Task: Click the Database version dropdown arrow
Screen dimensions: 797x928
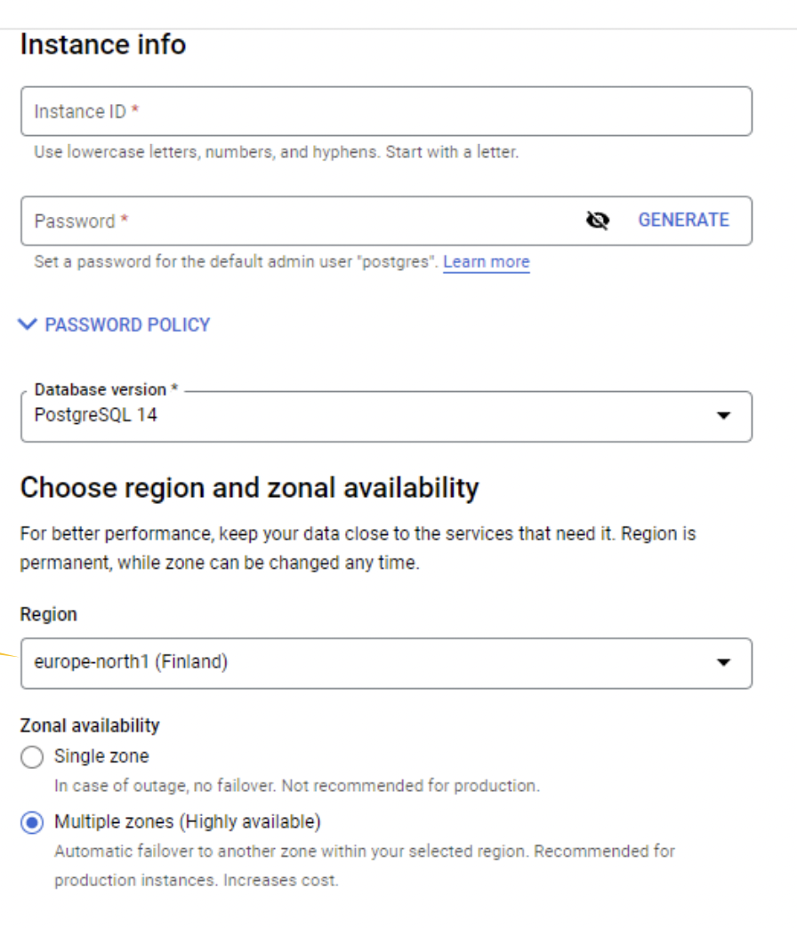Action: point(723,415)
